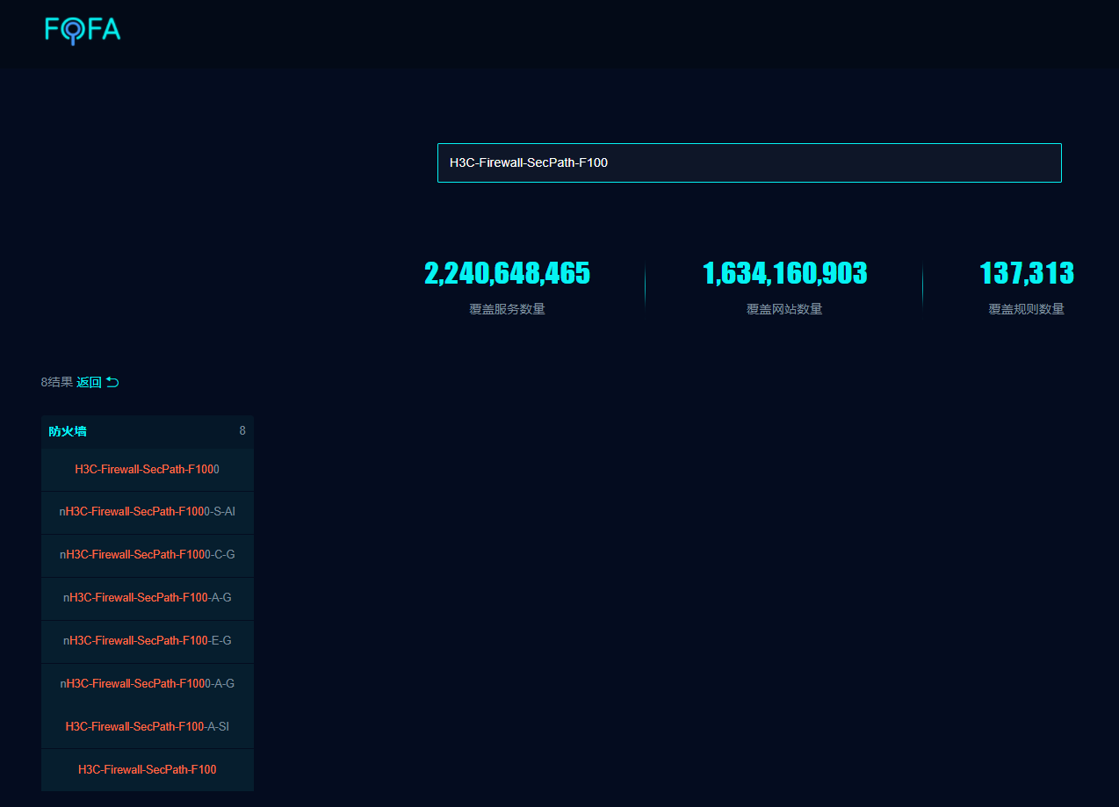1119x807 pixels.
Task: Select the nH3C-Firewall-SecPath-F1000-C-G result
Action: [x=148, y=554]
